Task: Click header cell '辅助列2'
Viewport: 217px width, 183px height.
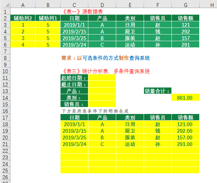Action: (x=23, y=18)
